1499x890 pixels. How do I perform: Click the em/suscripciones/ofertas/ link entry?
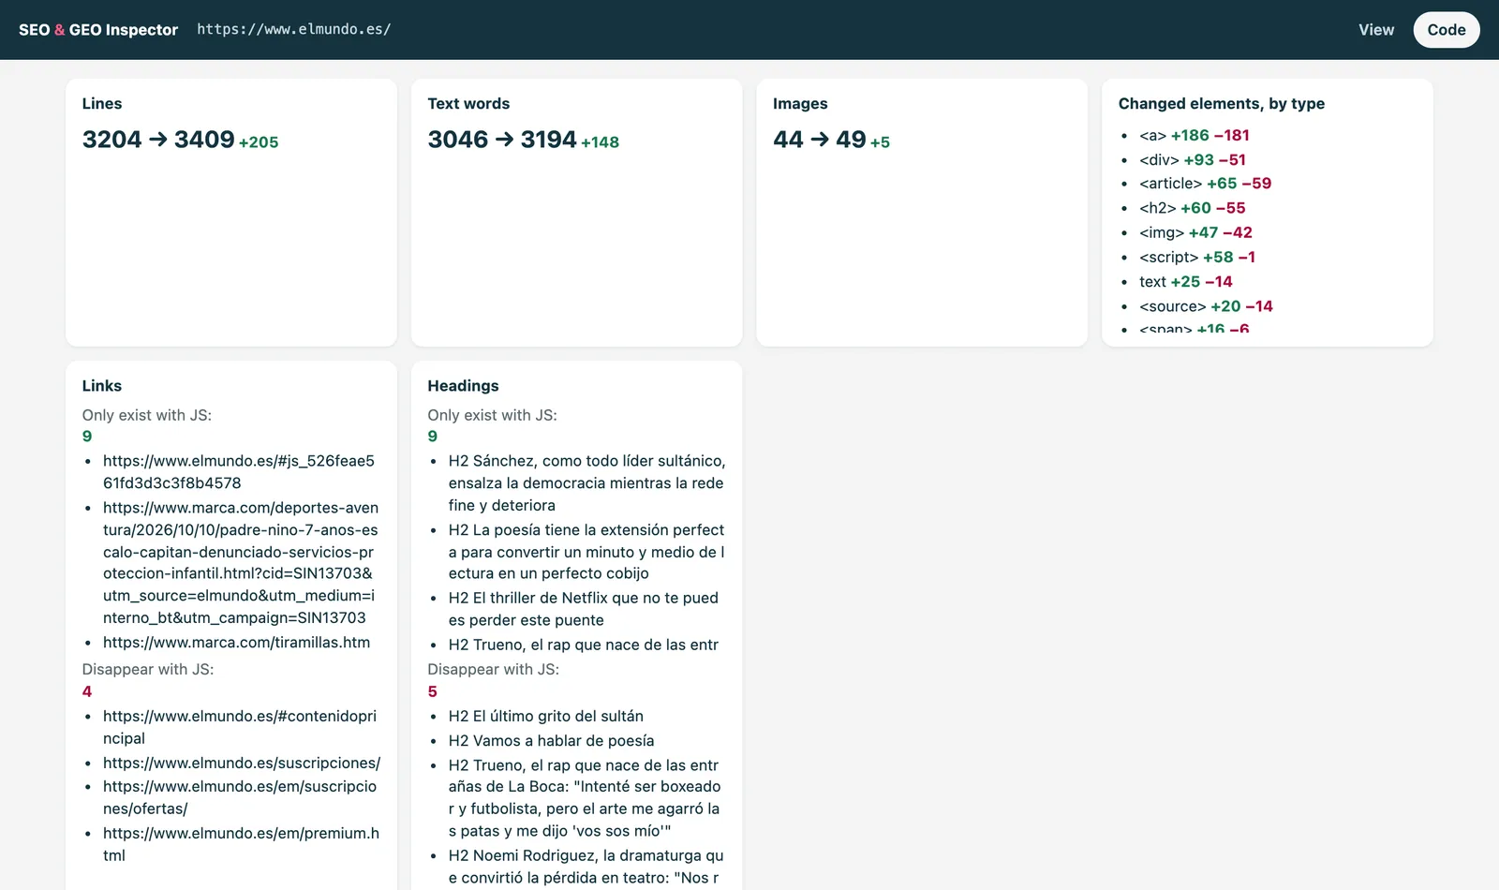click(241, 797)
